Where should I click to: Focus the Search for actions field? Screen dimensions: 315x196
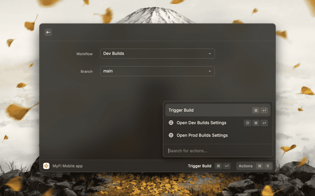[x=217, y=150]
